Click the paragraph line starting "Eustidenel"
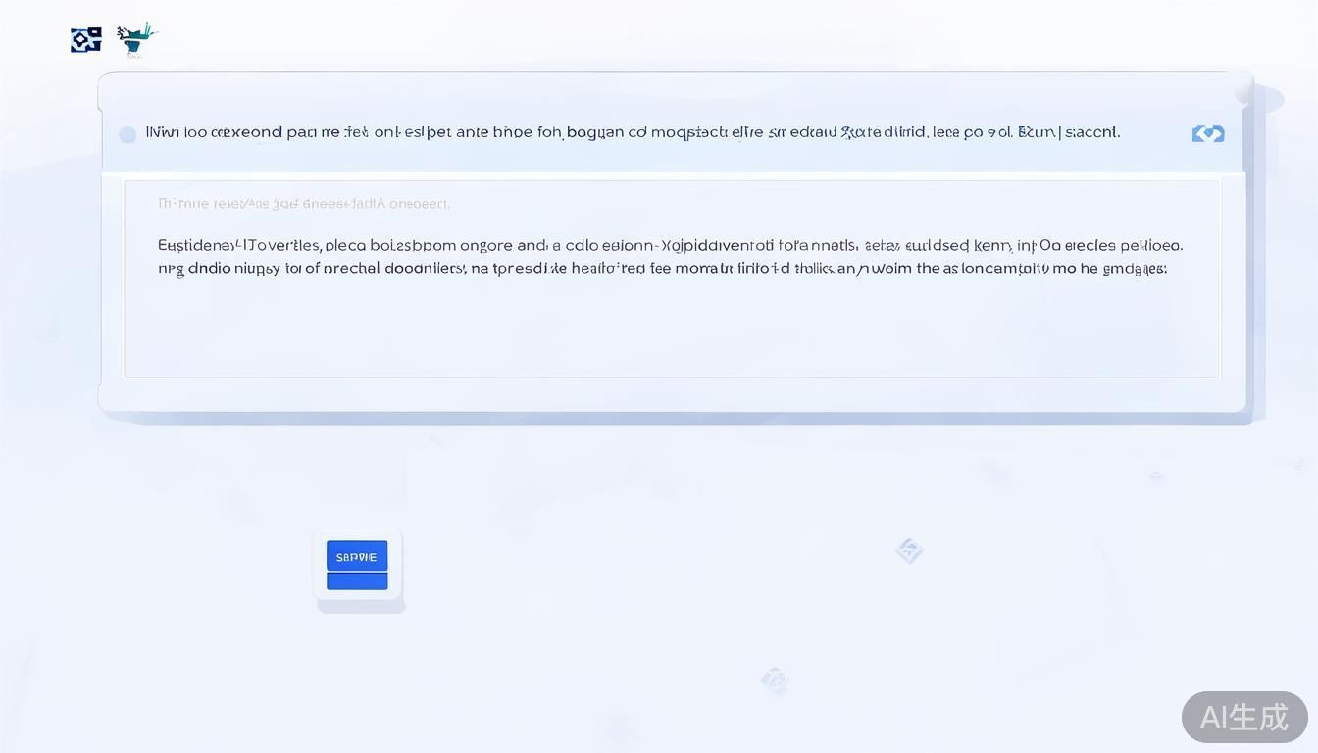1318x753 pixels. pyautogui.click(x=669, y=246)
